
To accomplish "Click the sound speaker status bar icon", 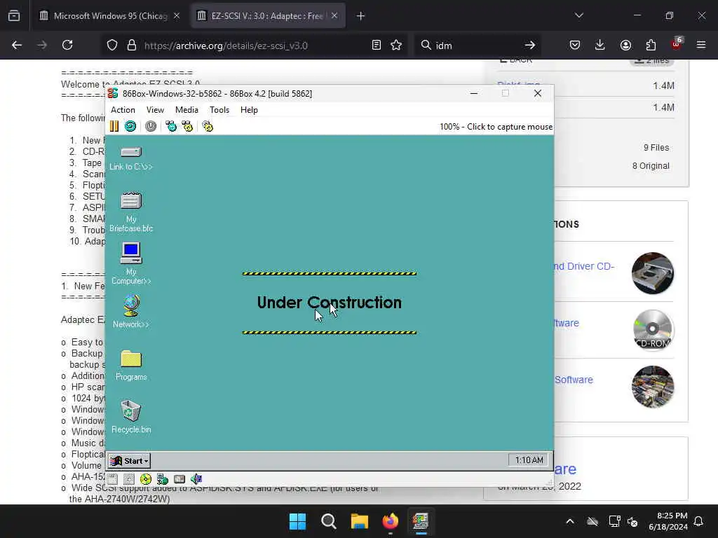I will [196, 479].
